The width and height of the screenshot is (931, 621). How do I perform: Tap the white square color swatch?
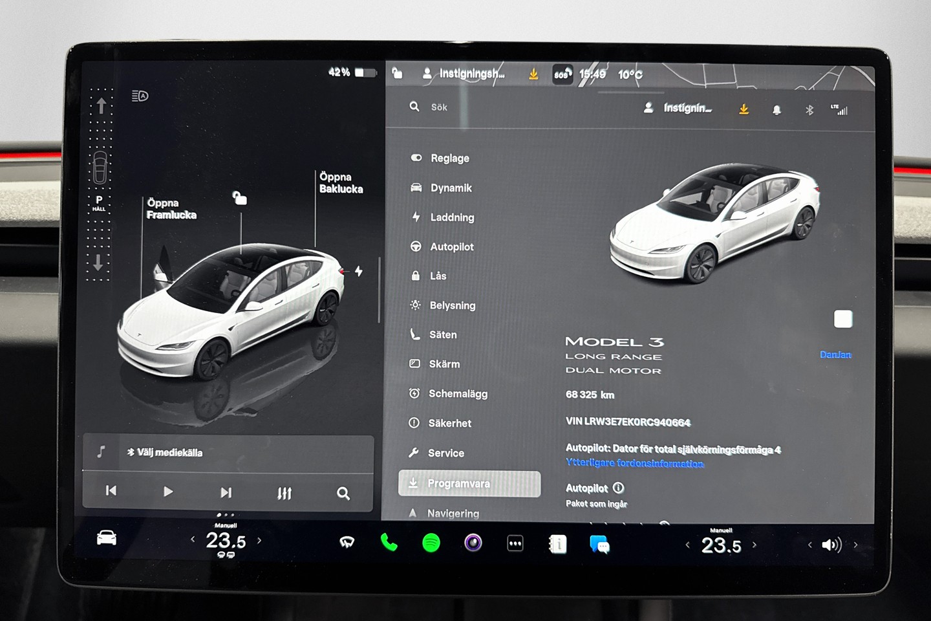click(842, 319)
